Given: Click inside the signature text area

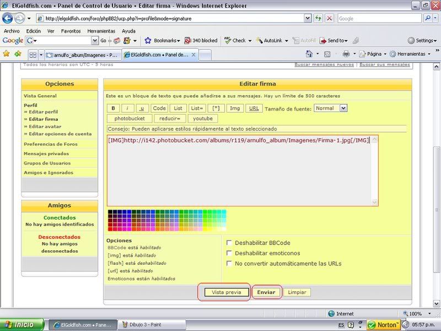Looking at the screenshot, I should click(x=239, y=171).
